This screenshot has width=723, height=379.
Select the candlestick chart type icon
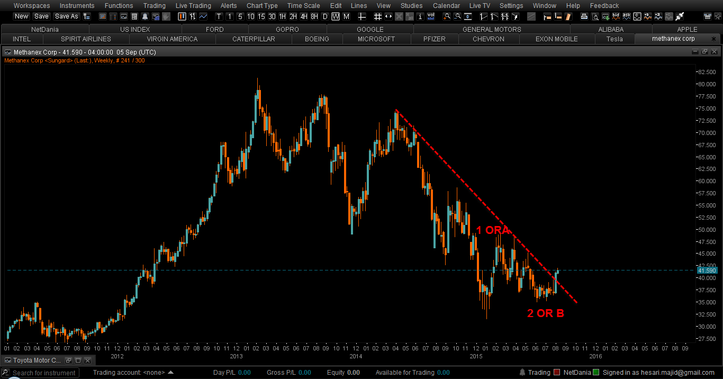(181, 16)
